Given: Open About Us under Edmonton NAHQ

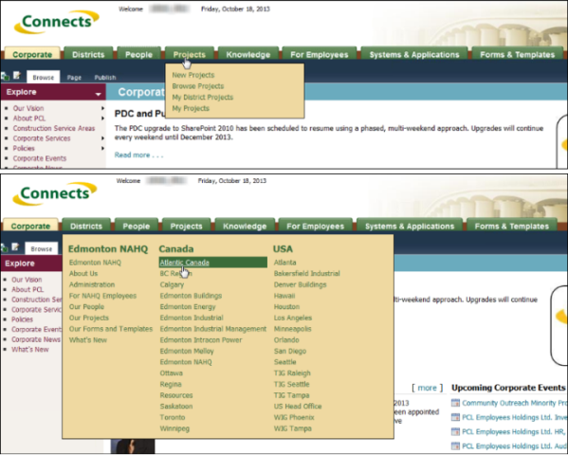Looking at the screenshot, I should [83, 274].
